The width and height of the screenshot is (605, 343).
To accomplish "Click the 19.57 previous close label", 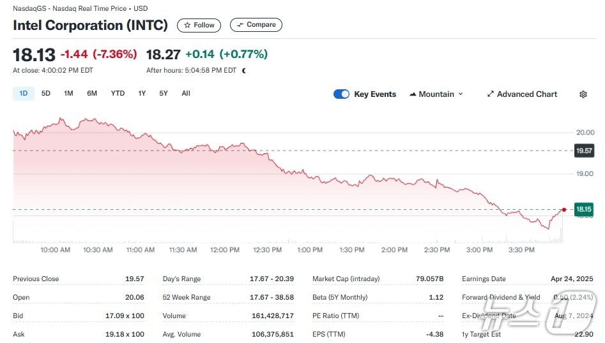I will 583,151.
